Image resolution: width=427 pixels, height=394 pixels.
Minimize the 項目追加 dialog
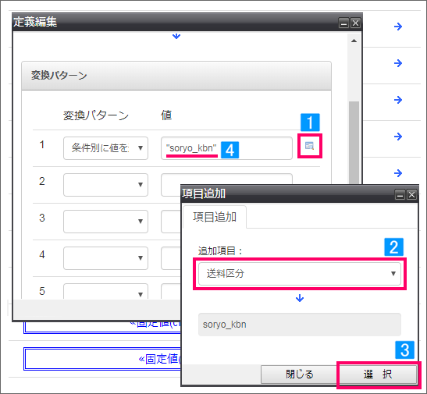point(400,195)
